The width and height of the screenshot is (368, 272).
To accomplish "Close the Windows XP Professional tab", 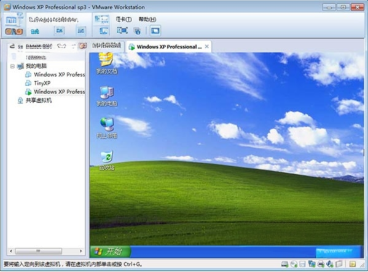I will tap(207, 47).
